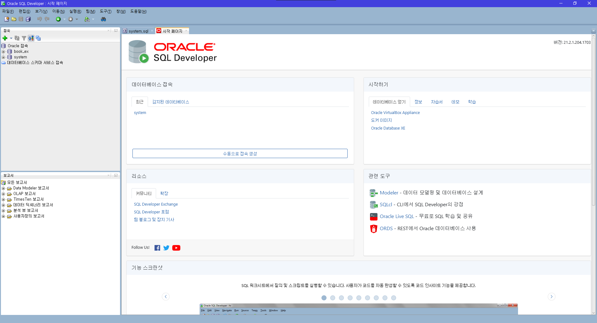Select the 모든 보고서 root item

click(17, 183)
